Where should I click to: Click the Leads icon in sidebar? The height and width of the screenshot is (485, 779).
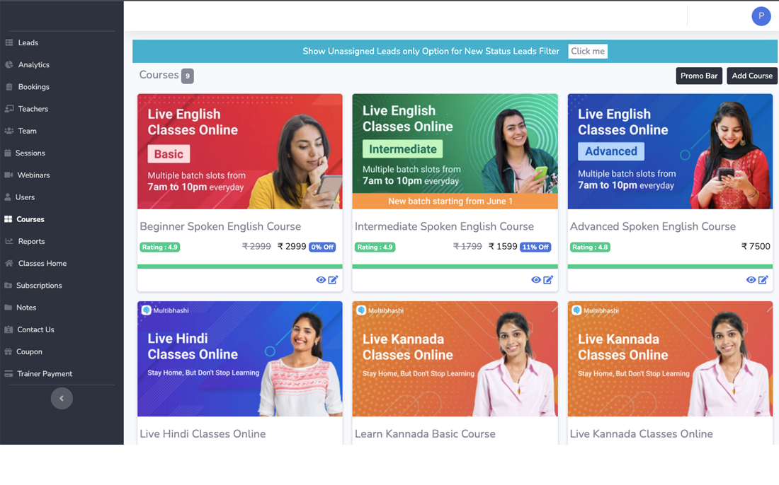coord(9,42)
